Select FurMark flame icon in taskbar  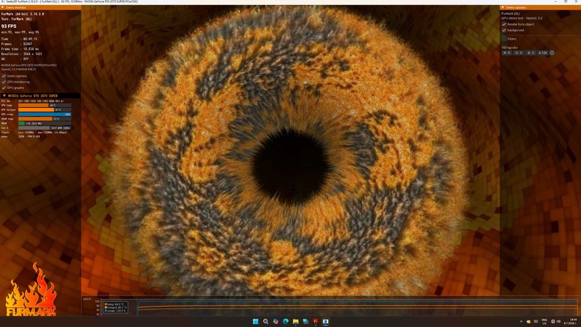click(x=315, y=321)
